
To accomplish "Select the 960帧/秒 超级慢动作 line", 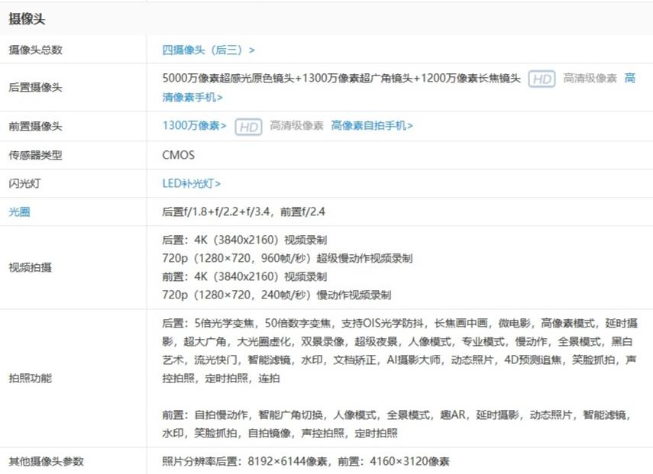I will tap(287, 259).
